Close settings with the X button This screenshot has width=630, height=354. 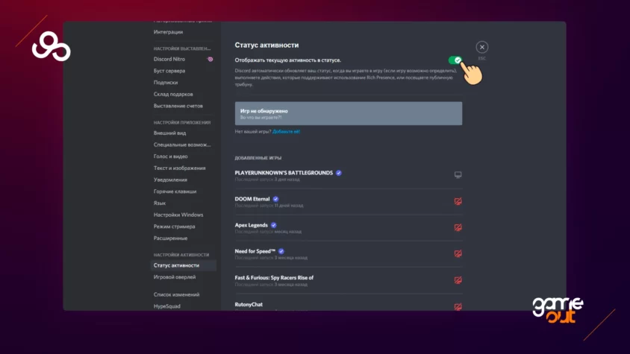point(481,47)
